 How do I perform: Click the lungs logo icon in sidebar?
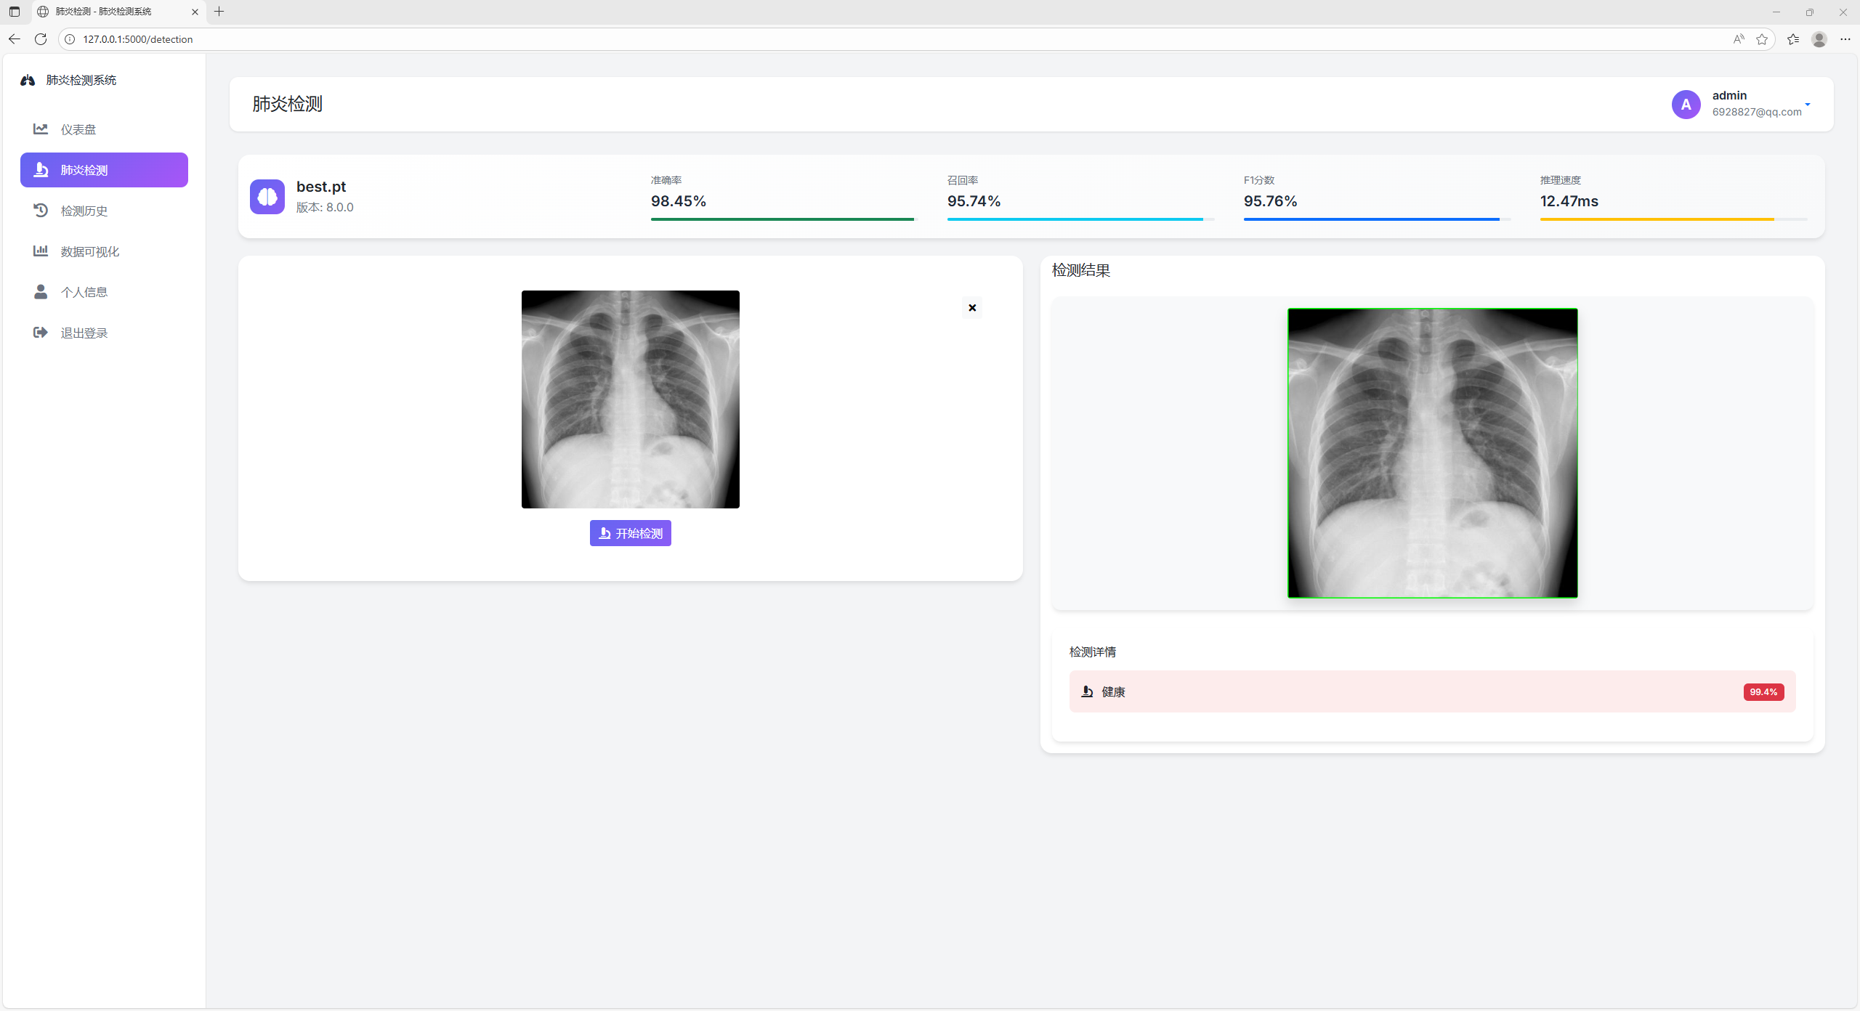coord(28,81)
